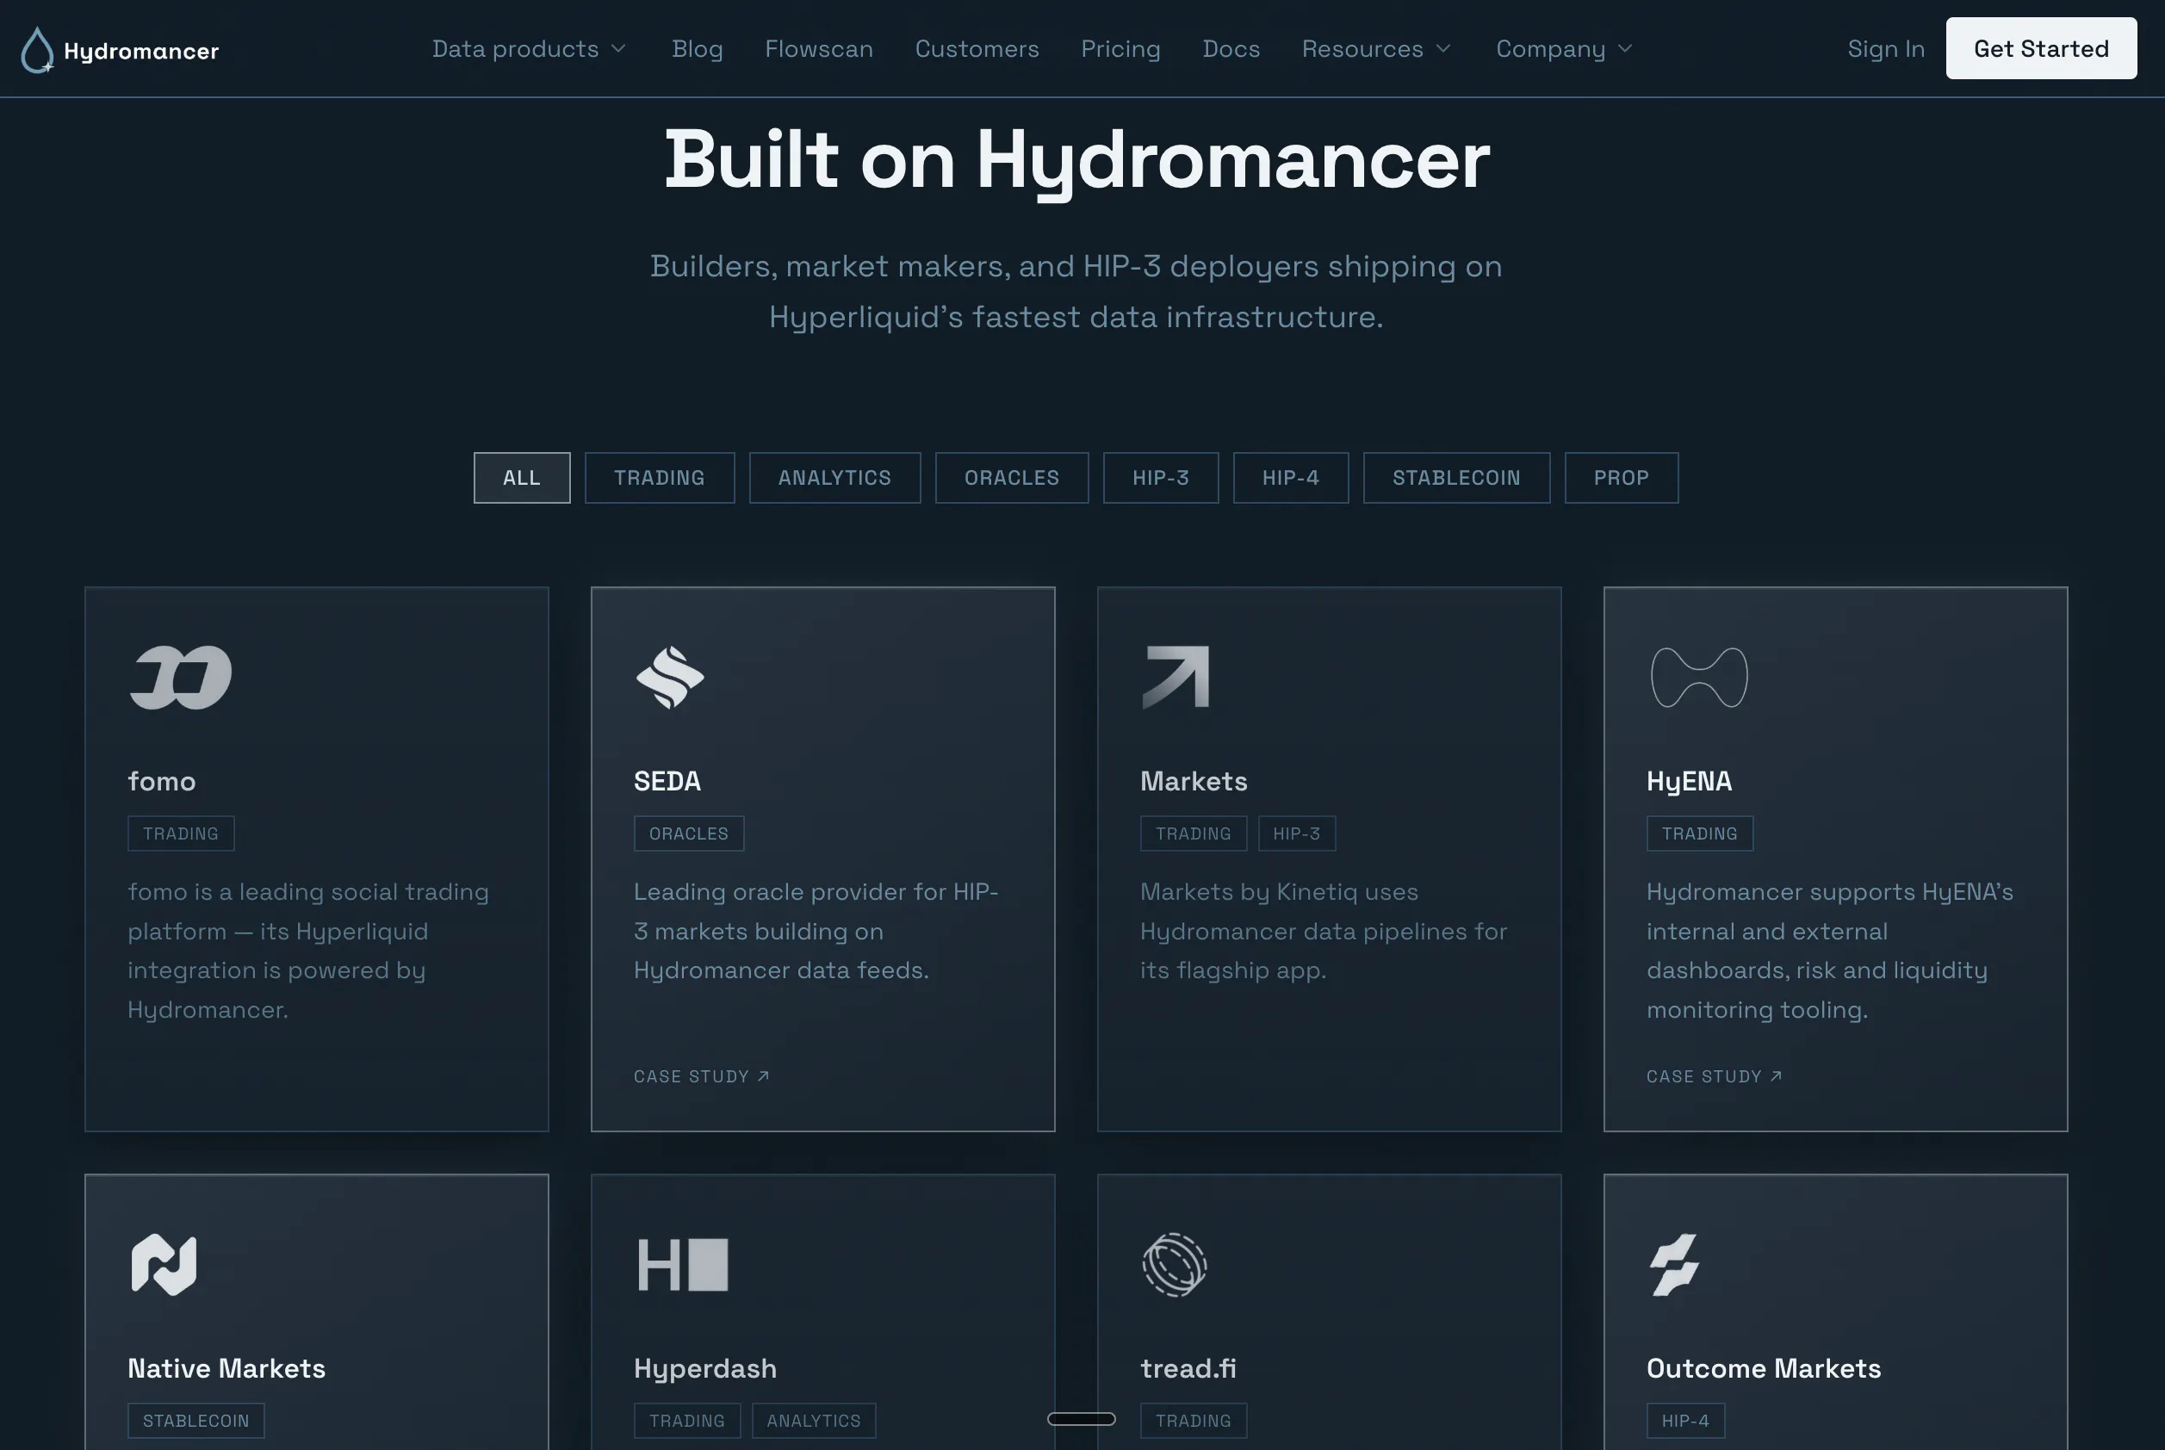Go to the Customers page
2165x1450 pixels.
click(x=977, y=48)
